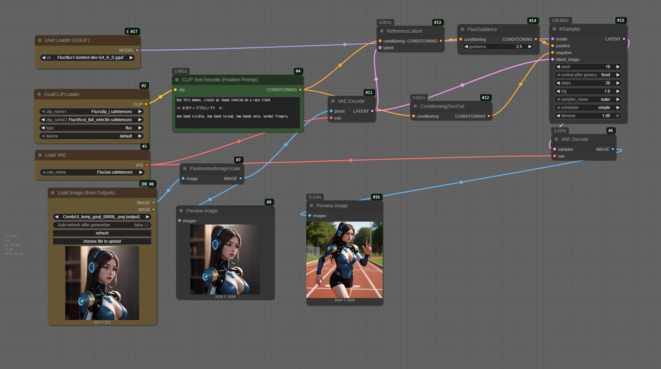This screenshot has height=369, width=661.
Task: Open the scheduler simple selector
Action: coord(588,108)
